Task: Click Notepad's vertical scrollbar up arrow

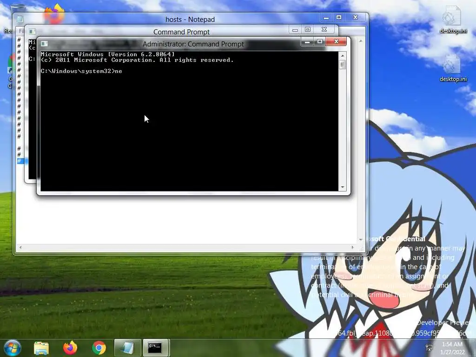Action: 361,41
